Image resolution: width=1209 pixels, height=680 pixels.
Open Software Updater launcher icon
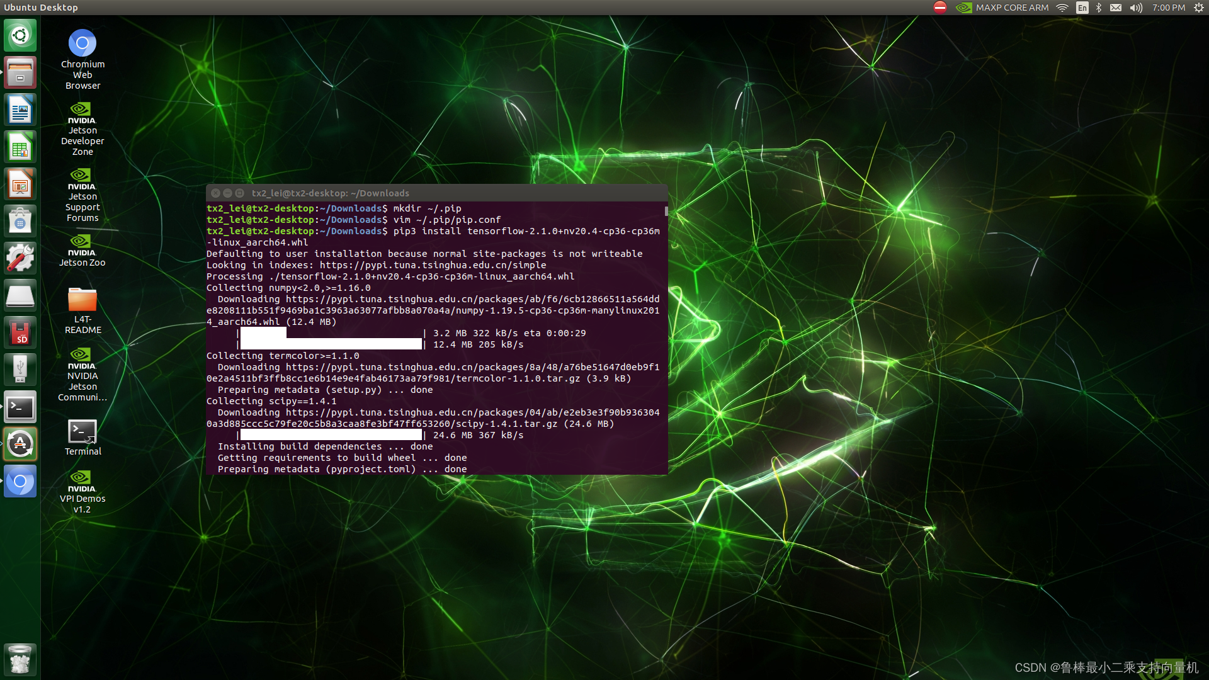point(20,444)
